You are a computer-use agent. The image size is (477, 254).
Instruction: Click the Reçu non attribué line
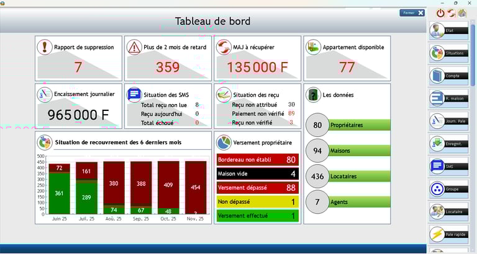click(x=263, y=105)
